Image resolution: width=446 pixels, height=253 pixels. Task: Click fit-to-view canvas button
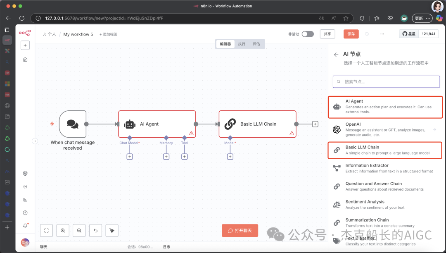point(46,231)
